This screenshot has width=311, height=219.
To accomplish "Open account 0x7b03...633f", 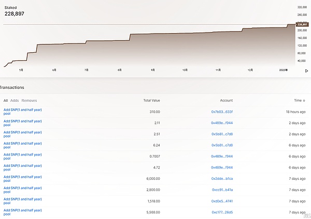I will pos(222,112).
